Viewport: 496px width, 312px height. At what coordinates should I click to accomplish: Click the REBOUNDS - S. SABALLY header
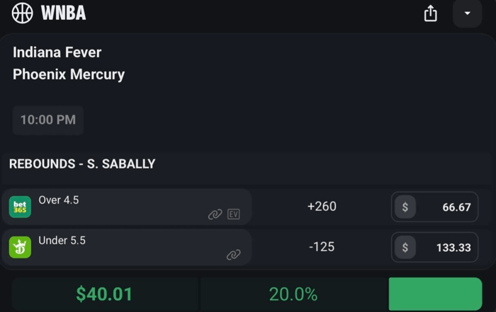coord(82,164)
